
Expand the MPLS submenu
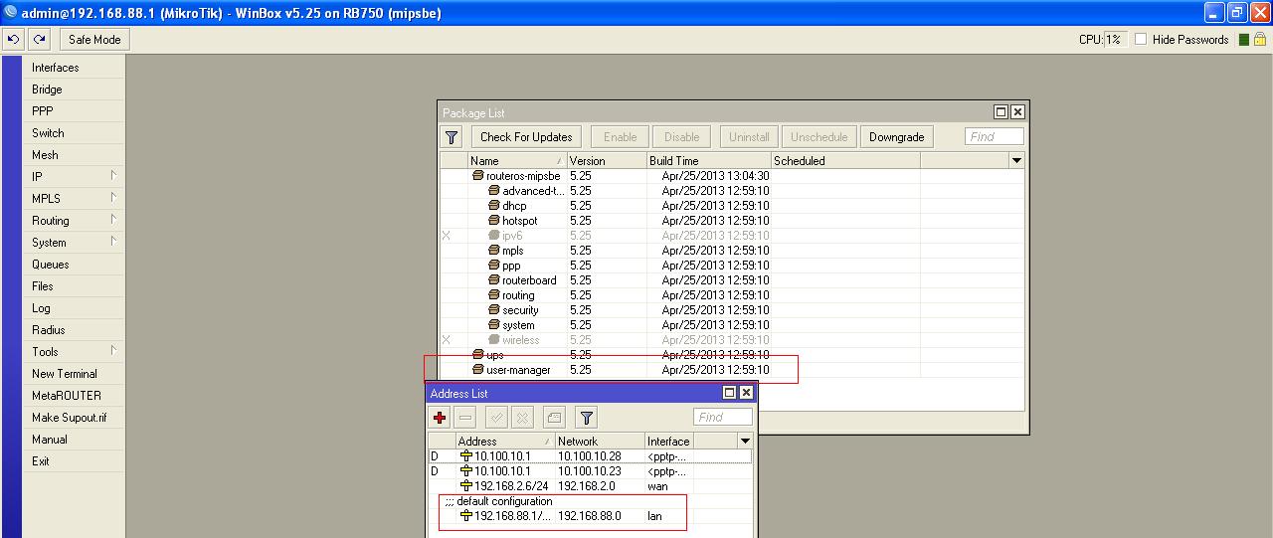[75, 199]
